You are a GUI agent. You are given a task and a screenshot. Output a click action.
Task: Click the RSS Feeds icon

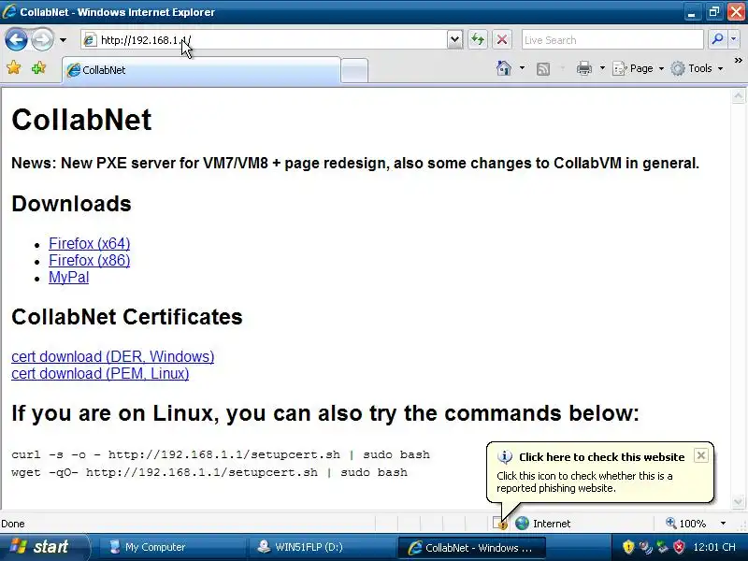pos(543,68)
